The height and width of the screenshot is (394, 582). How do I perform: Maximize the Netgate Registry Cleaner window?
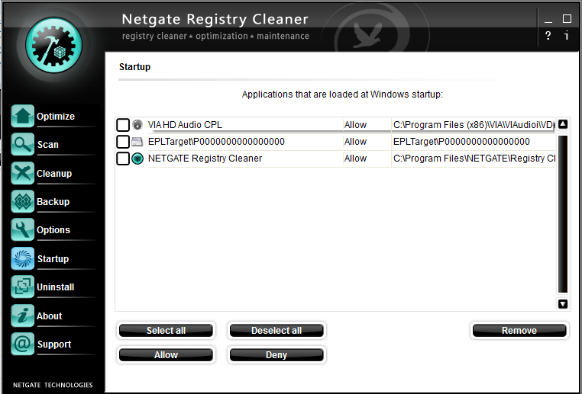567,18
